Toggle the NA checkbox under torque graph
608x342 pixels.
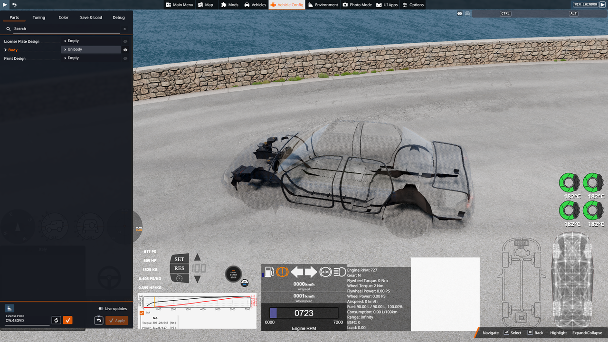pyautogui.click(x=142, y=313)
